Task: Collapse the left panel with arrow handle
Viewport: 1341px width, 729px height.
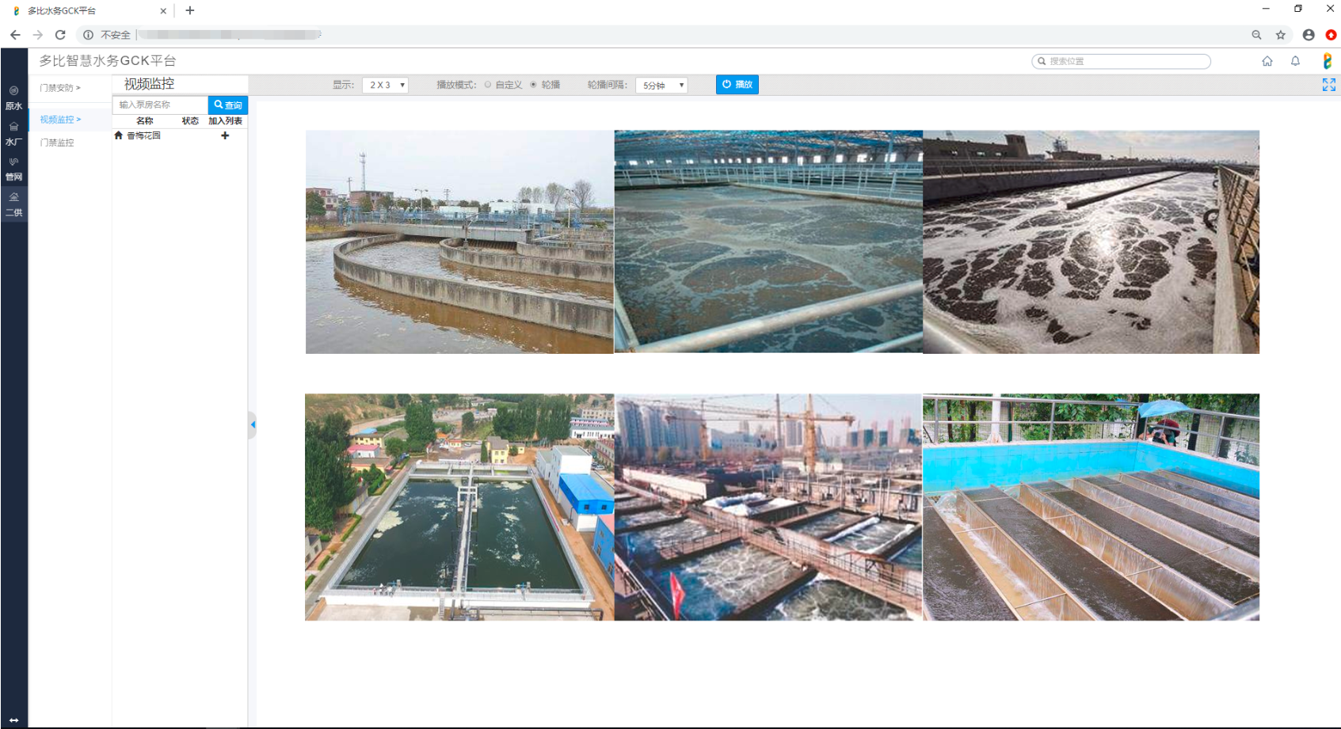Action: coord(253,425)
